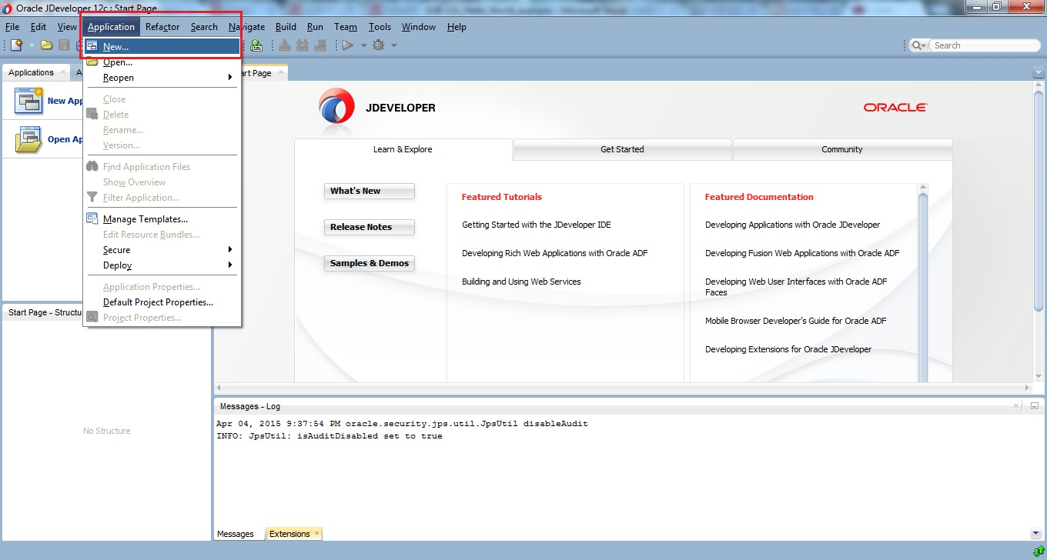Open Getting Started with the JDeveloper IDE
The width and height of the screenshot is (1047, 560).
point(537,225)
